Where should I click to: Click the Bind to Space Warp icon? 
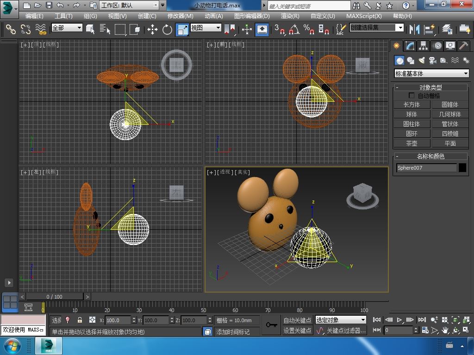click(x=41, y=29)
